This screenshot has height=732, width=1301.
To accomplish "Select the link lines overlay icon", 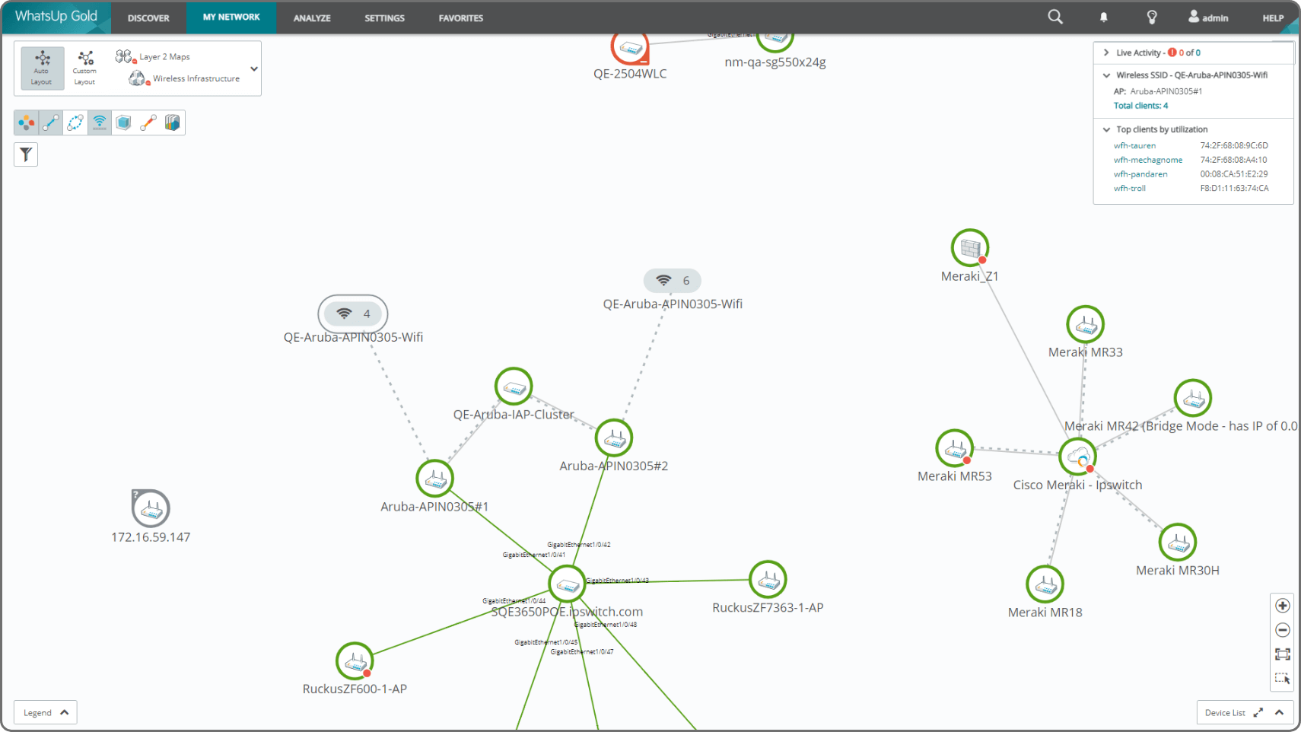I will coord(50,122).
